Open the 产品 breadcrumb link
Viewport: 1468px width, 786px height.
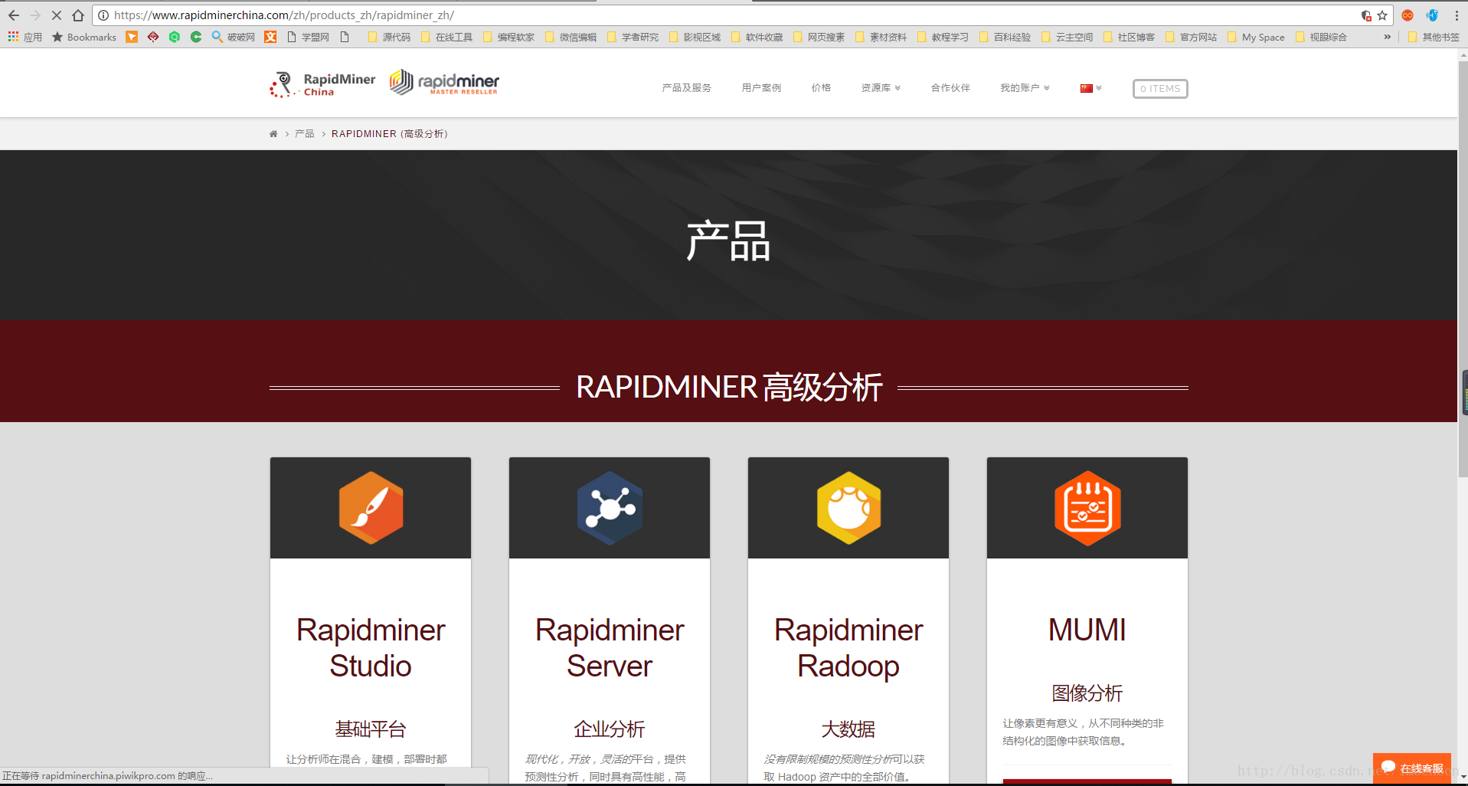pos(305,134)
